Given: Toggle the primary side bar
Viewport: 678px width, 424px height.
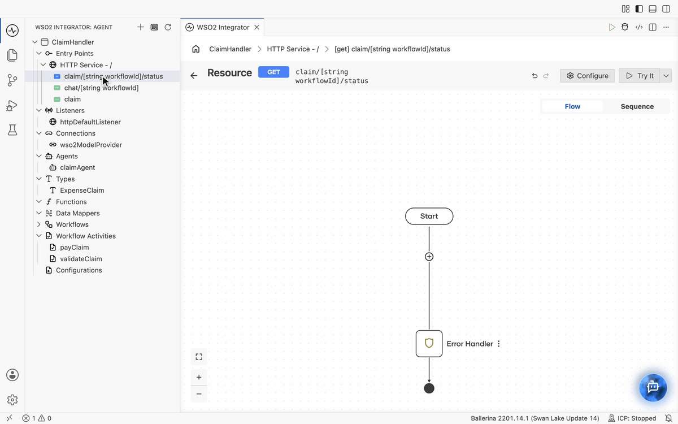Looking at the screenshot, I should [639, 8].
